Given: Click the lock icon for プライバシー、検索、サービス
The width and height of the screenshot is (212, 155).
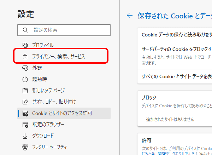Looking at the screenshot, I should click(x=25, y=57).
